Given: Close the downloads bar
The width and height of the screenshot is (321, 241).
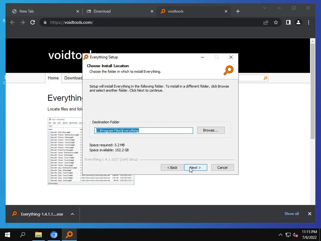Looking at the screenshot, I should (309, 214).
